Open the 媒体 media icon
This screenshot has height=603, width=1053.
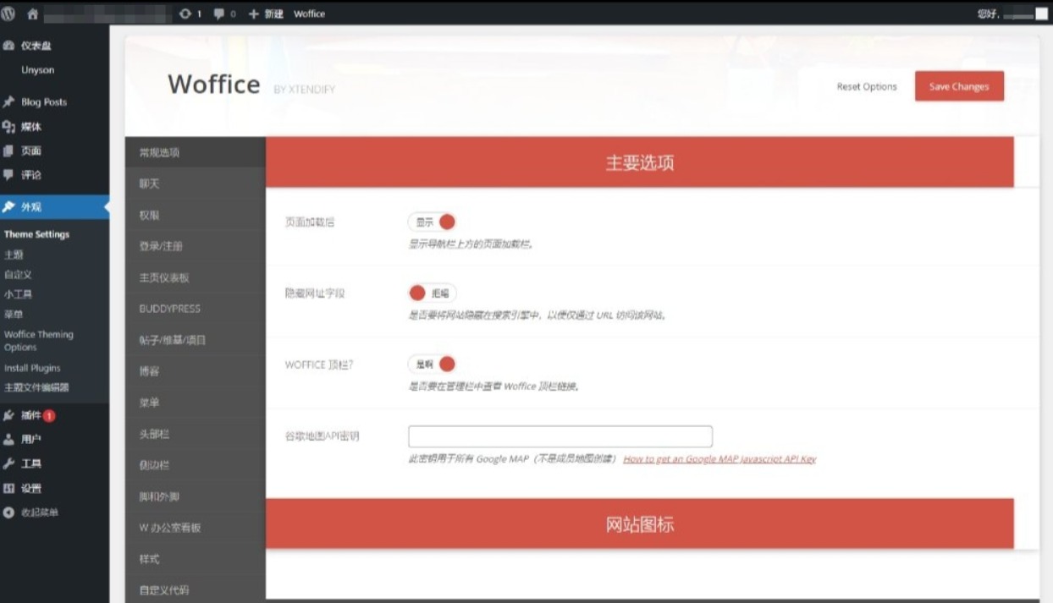click(x=8, y=127)
